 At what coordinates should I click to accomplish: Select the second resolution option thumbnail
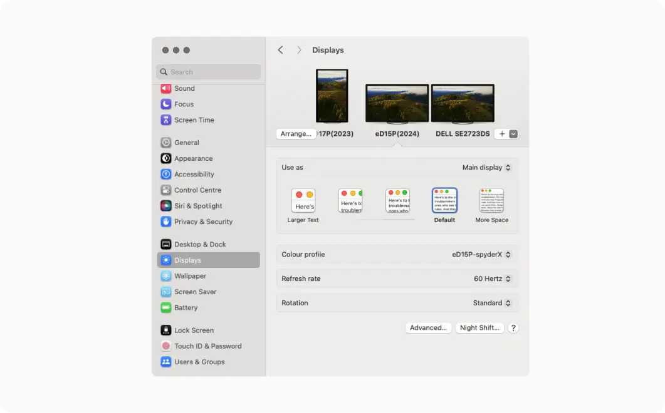(350, 201)
